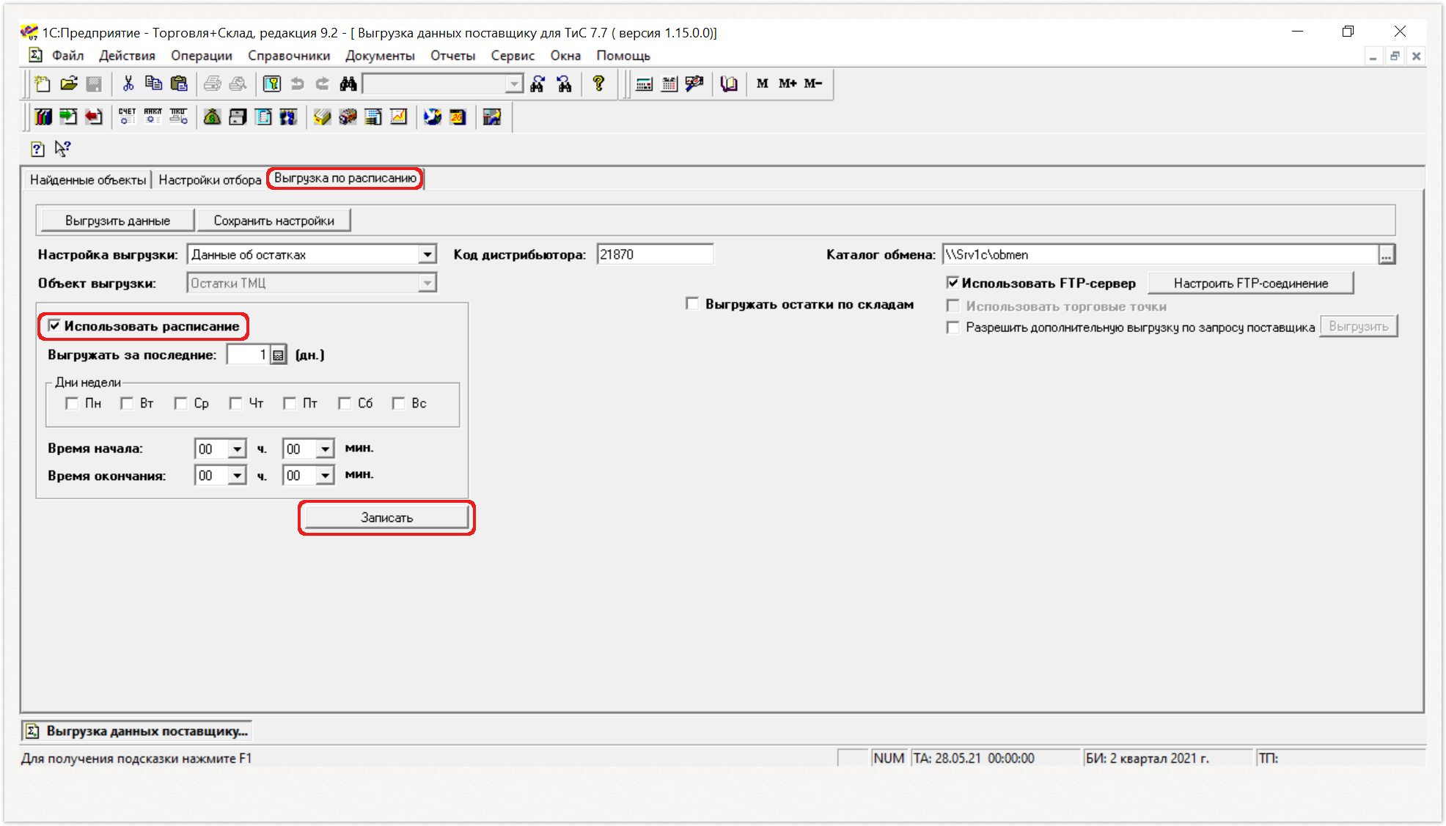This screenshot has width=1446, height=826.
Task: Click the Записать button
Action: [x=386, y=517]
